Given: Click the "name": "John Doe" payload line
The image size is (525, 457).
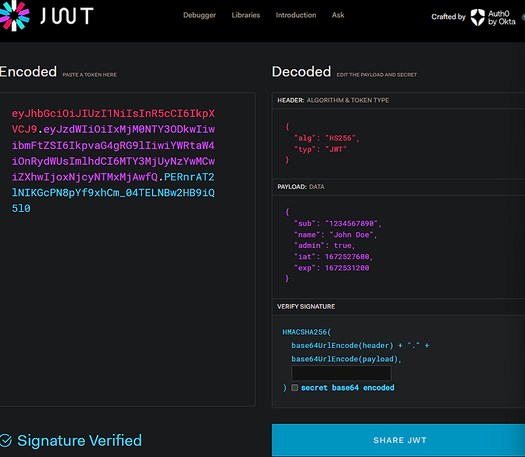Looking at the screenshot, I should 335,235.
